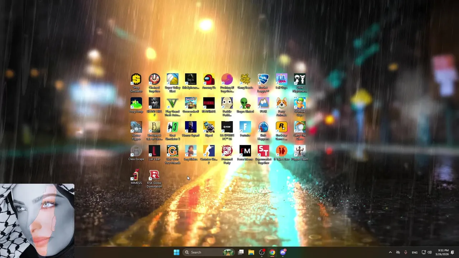Open File Explorer from the taskbar
This screenshot has height=258, width=459.
[251, 252]
